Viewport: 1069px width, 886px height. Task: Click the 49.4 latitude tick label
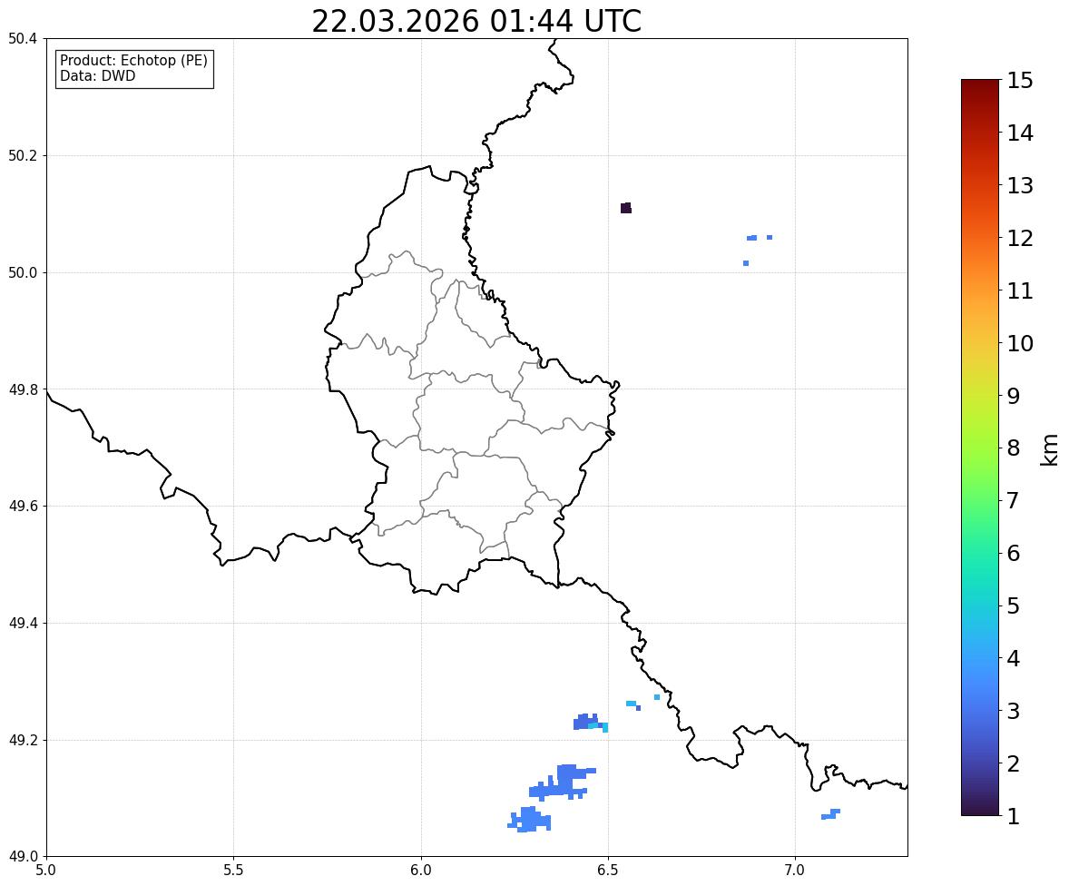23,624
